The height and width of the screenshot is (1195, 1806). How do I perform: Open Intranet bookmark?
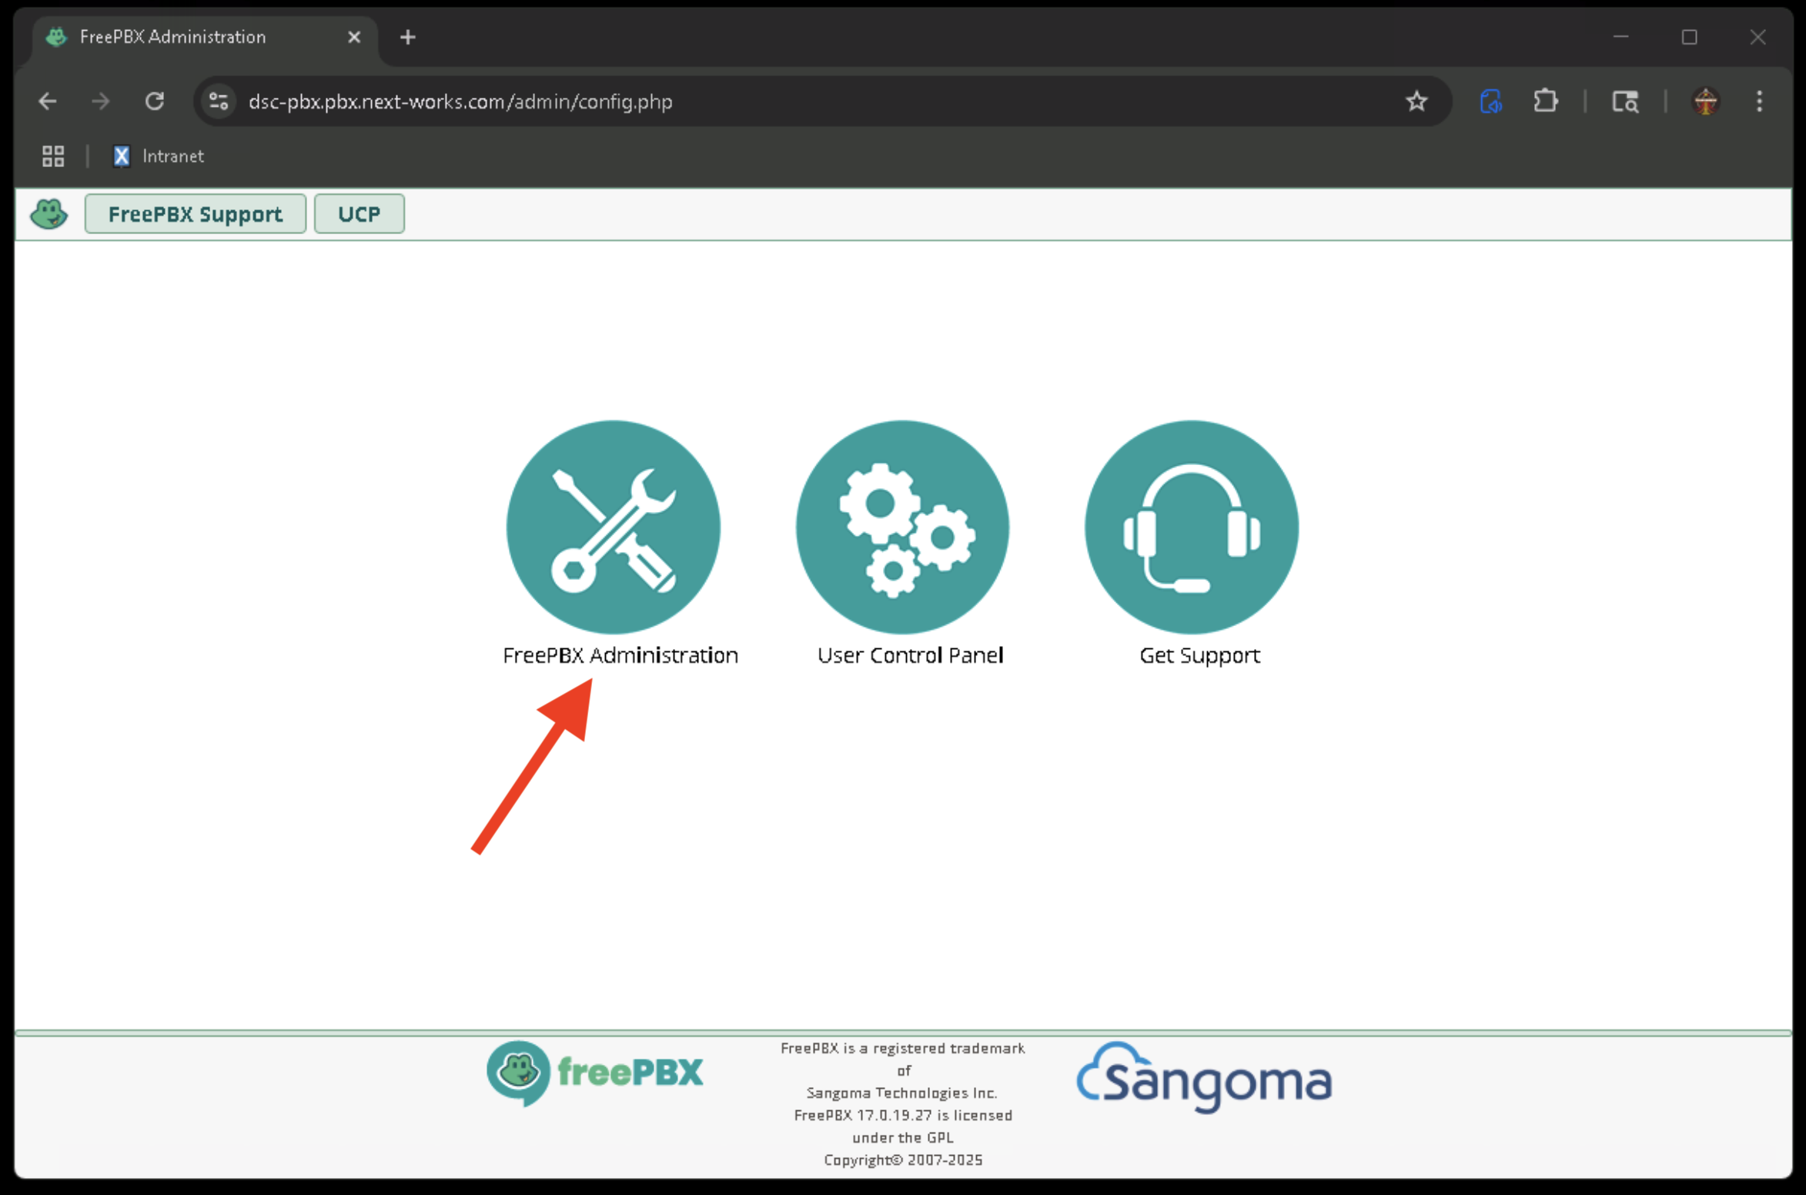[x=159, y=156]
